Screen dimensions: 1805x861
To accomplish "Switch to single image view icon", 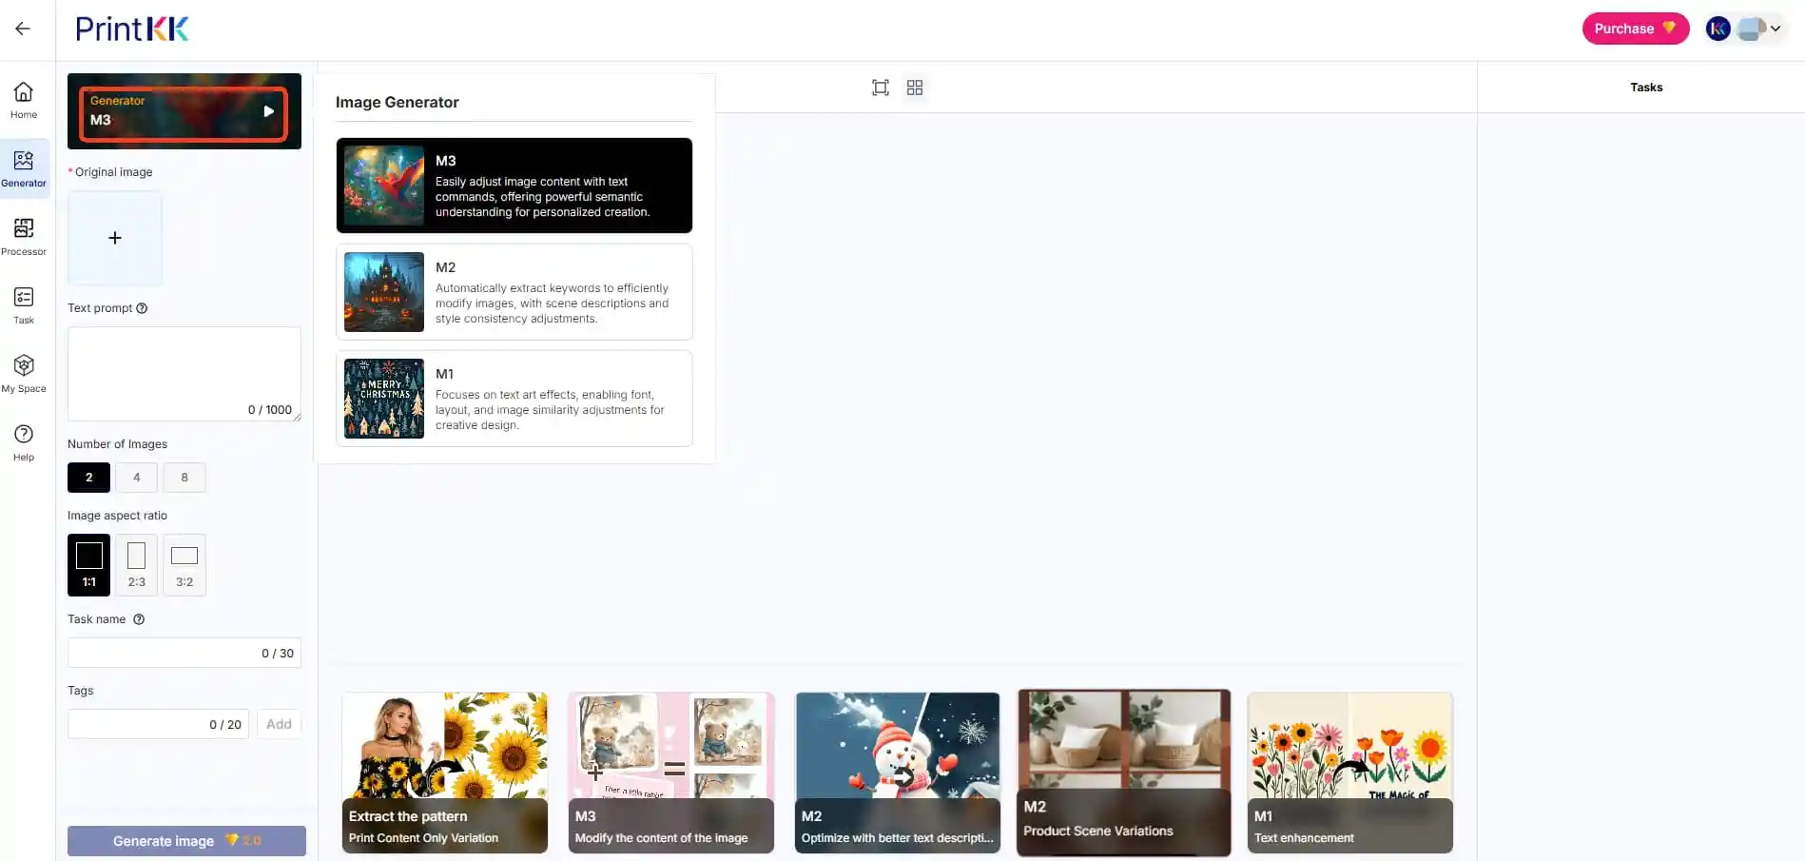I will [881, 88].
